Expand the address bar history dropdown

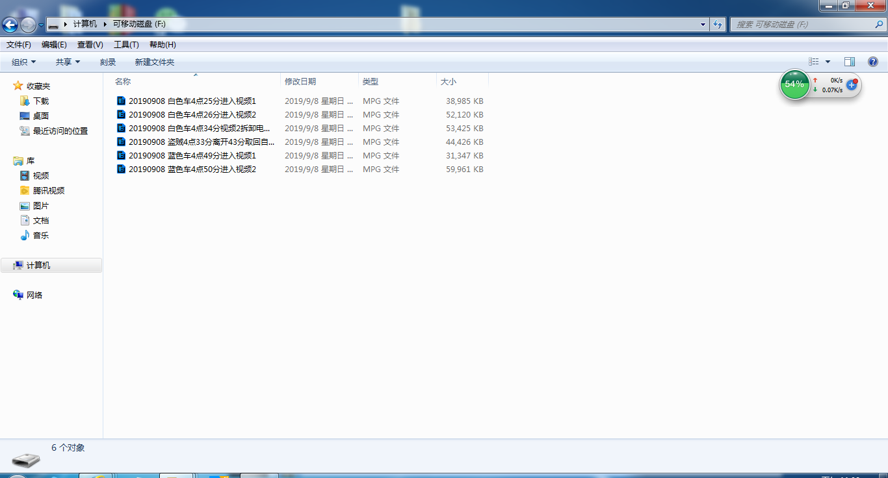pos(703,25)
